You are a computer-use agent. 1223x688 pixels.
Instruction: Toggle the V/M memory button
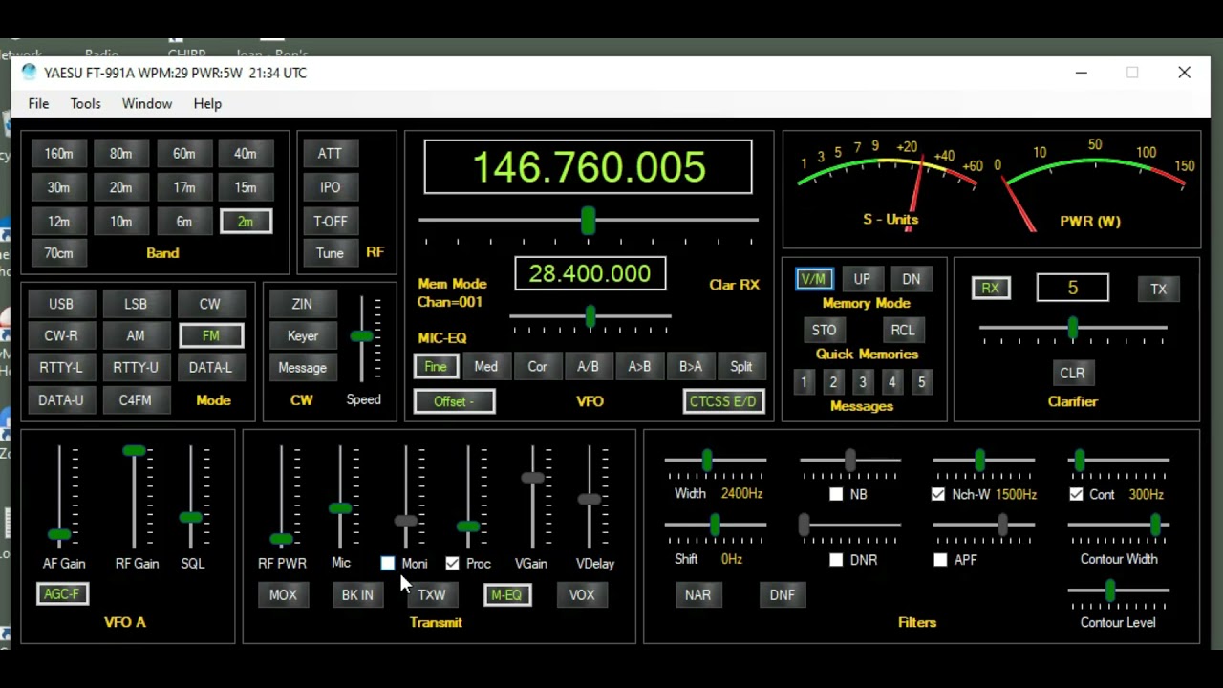click(813, 279)
